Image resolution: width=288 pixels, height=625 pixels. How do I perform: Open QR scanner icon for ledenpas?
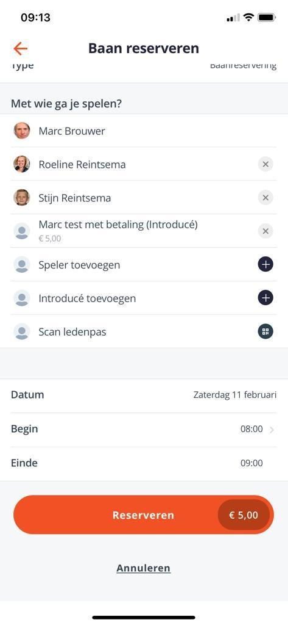[265, 331]
